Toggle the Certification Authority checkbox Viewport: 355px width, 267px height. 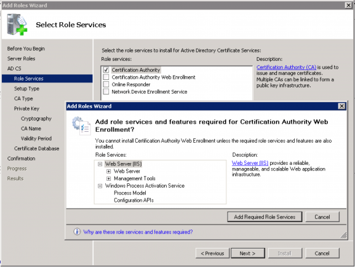click(106, 70)
